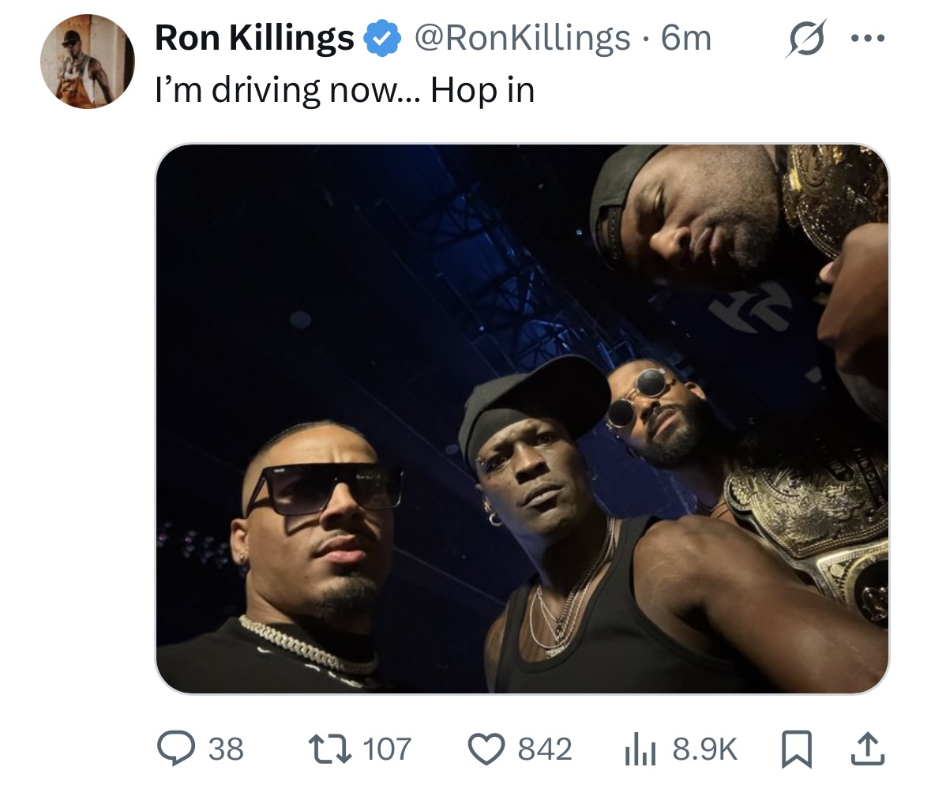Screen dimensions: 931x789
Task: Open the Ron Killings display name link
Action: pos(254,38)
